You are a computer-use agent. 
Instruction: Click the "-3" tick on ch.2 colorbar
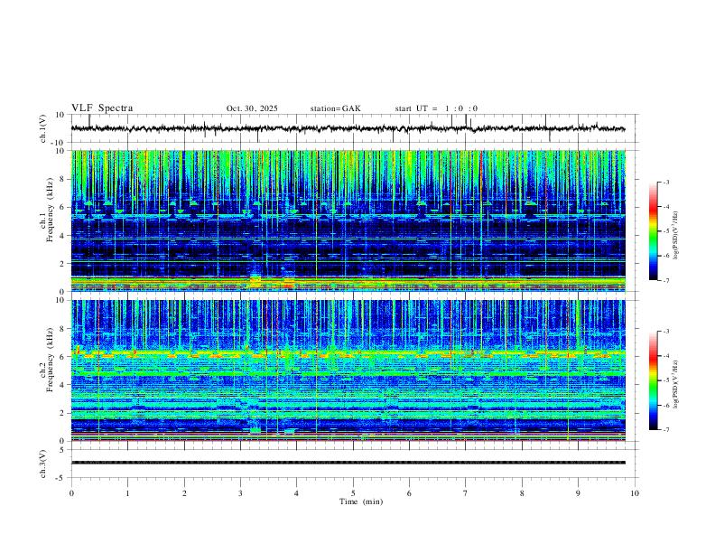pyautogui.click(x=666, y=332)
